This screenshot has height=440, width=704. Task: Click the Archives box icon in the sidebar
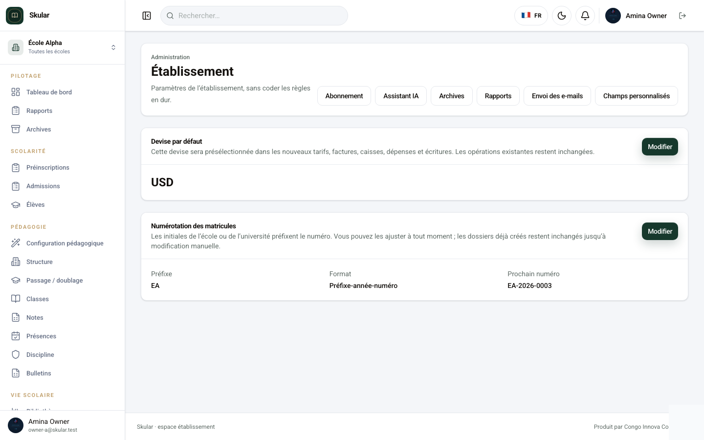pos(16,129)
